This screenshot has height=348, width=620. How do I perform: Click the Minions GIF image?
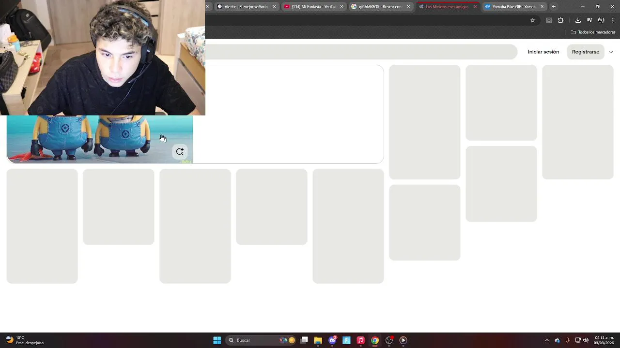tap(99, 139)
